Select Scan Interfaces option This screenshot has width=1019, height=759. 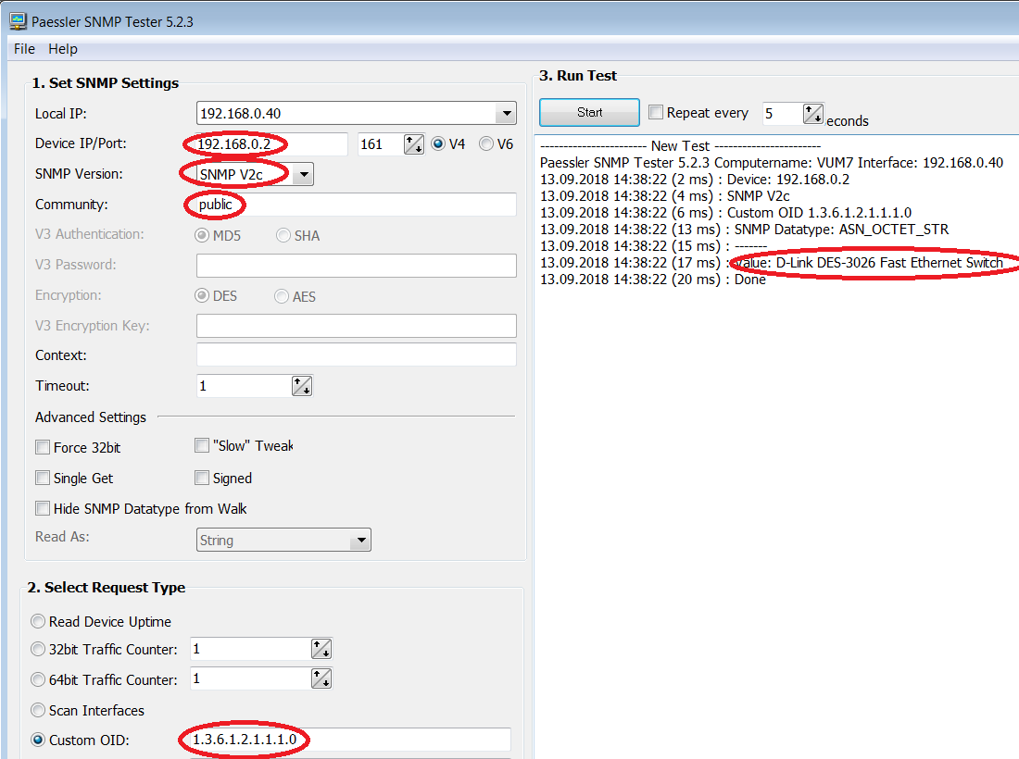click(x=38, y=710)
